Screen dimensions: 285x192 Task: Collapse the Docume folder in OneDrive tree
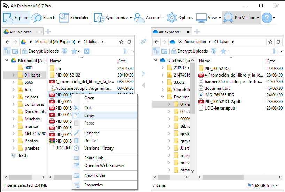pos(162,97)
